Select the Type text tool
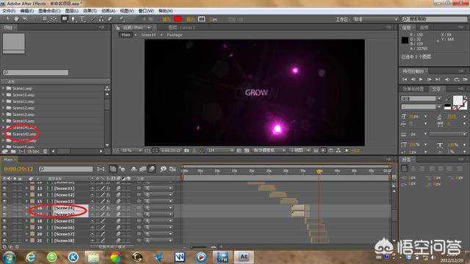 click(82, 19)
